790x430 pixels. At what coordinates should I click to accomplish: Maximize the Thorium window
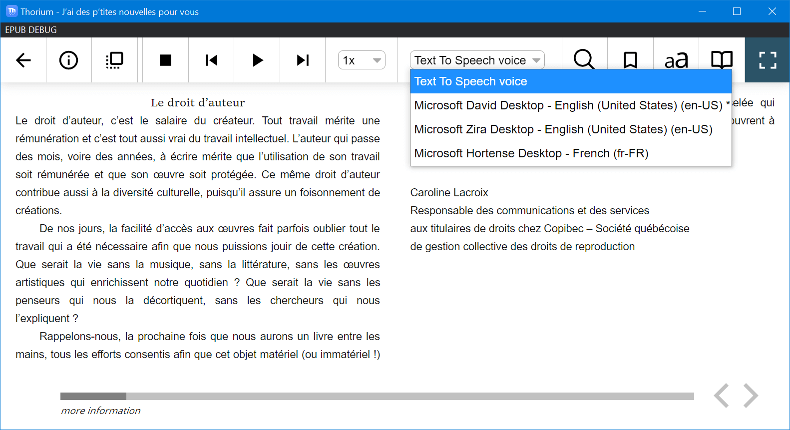(x=737, y=11)
